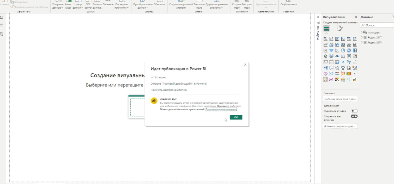The height and width of the screenshot is (184, 394).
Task: Select the Python visual icon
Action: 348,62
